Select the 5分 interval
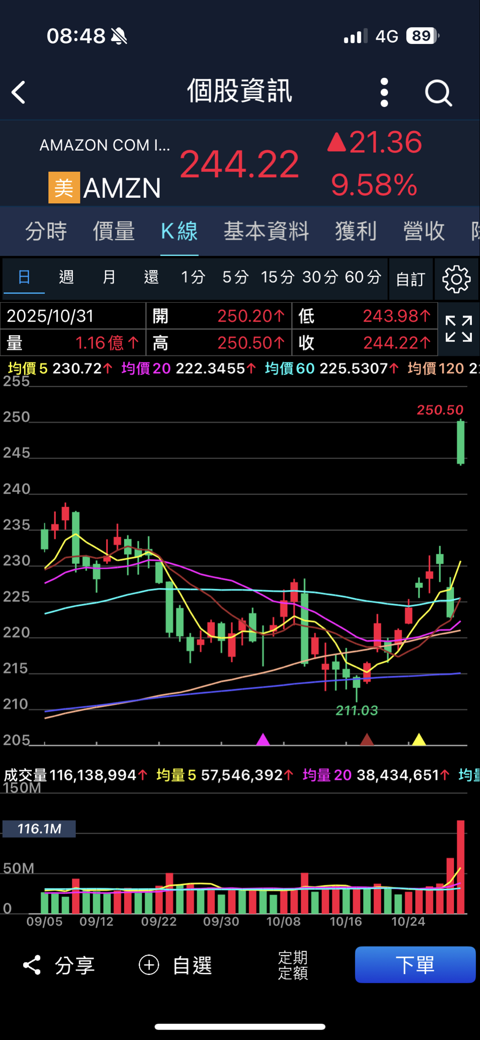 click(x=236, y=277)
